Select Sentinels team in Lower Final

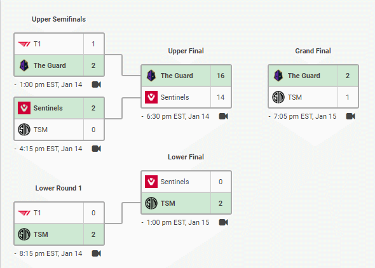(186, 182)
